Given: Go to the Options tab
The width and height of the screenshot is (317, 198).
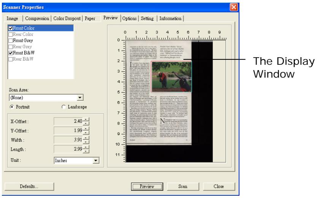Looking at the screenshot, I should pyautogui.click(x=129, y=19).
